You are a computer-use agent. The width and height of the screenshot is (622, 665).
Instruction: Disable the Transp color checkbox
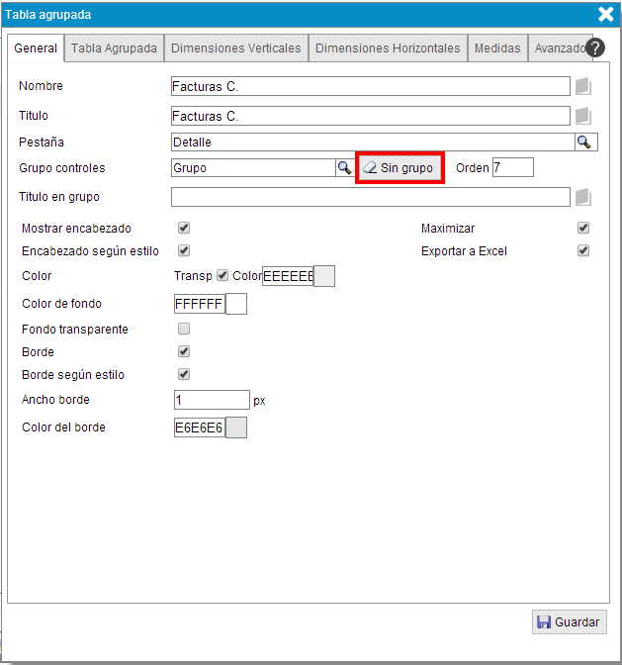pos(222,276)
